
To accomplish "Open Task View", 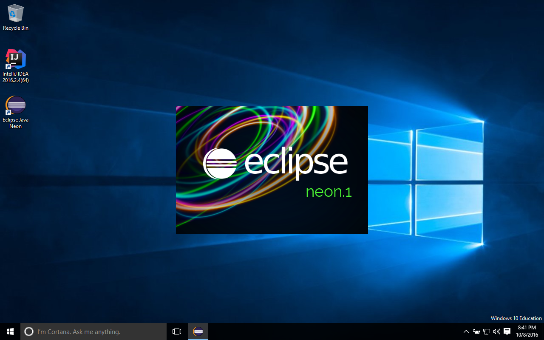I will pos(176,331).
